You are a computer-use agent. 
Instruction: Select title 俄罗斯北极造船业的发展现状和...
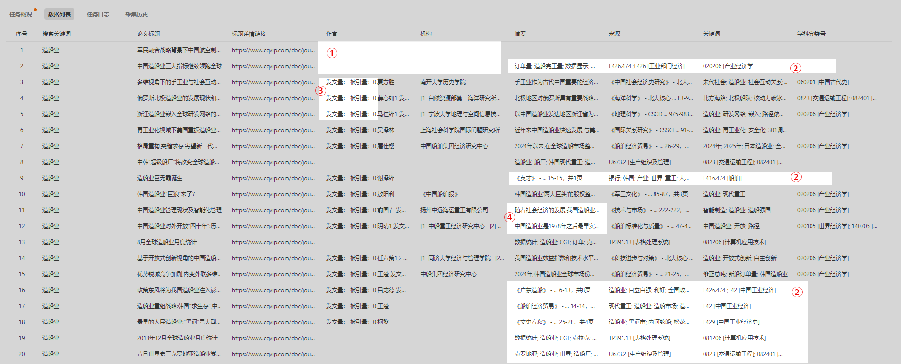179,98
